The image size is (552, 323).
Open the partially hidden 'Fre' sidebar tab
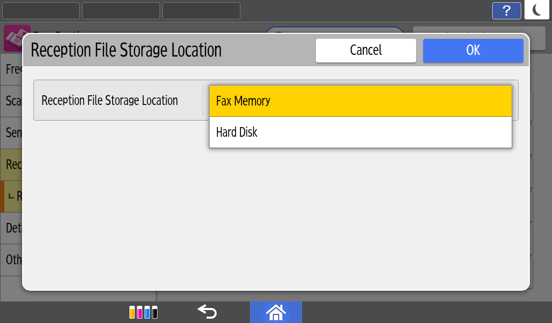(12, 69)
